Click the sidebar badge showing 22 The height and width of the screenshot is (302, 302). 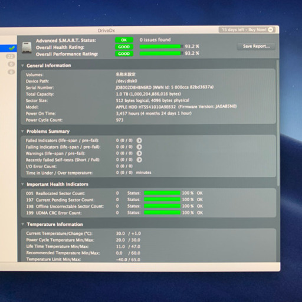10,57
